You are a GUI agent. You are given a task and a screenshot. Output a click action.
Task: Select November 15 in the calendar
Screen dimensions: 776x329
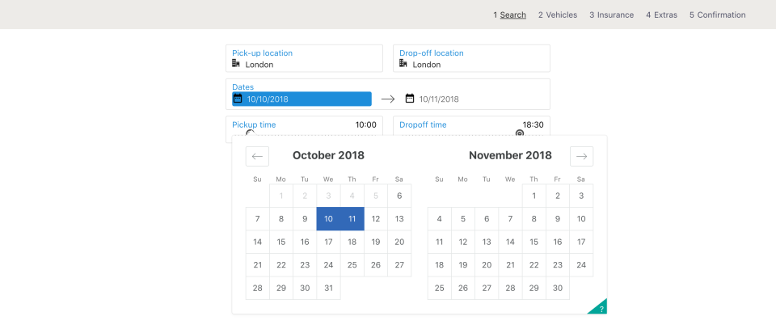click(x=533, y=242)
